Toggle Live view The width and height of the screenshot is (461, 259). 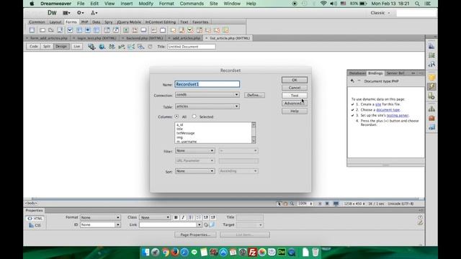point(77,46)
